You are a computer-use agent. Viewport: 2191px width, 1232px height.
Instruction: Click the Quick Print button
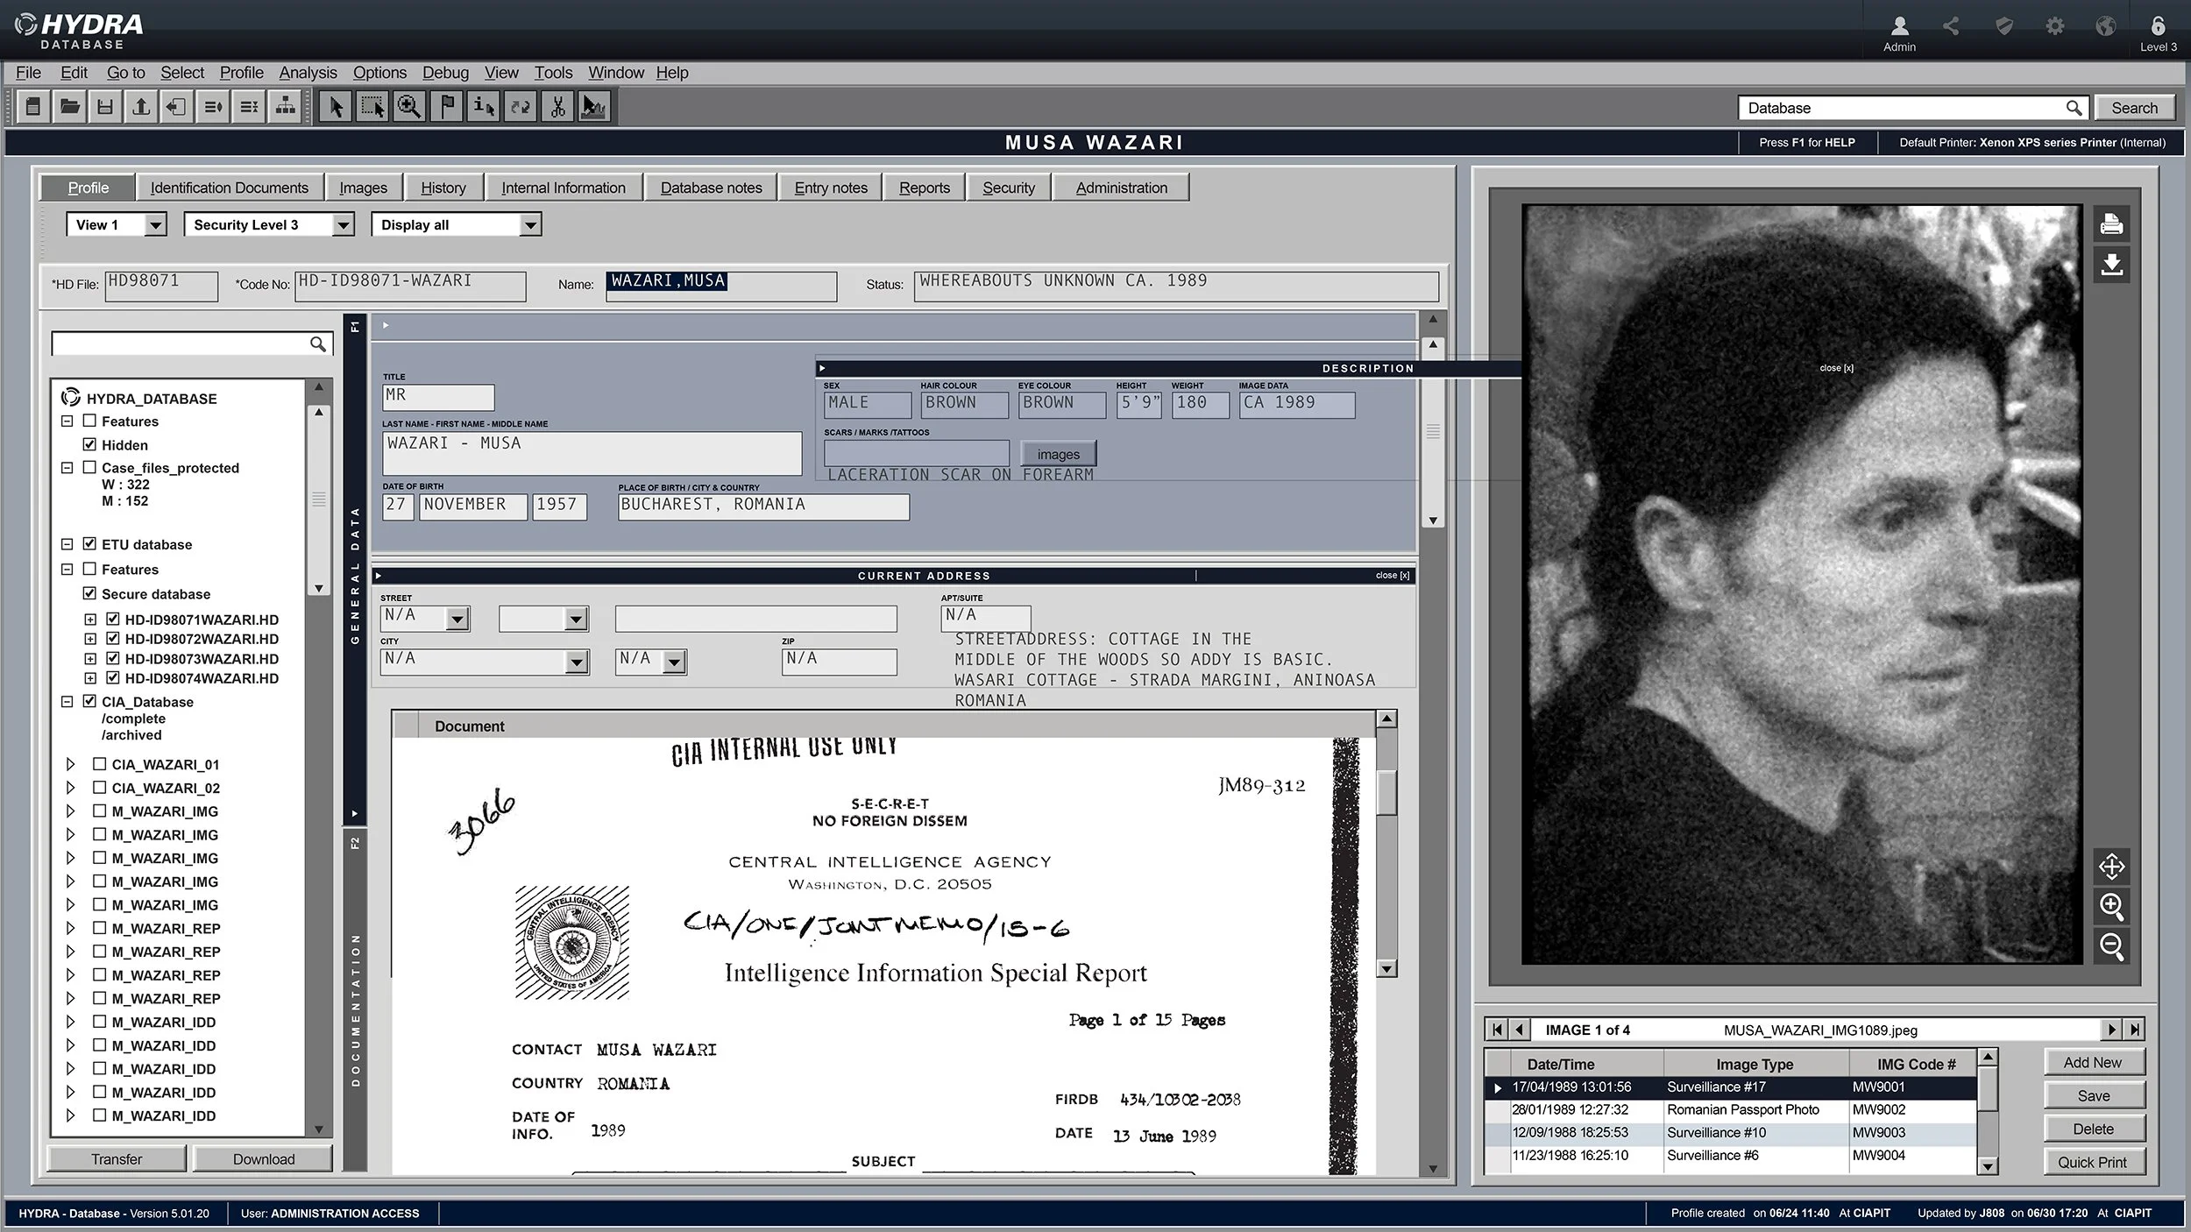tap(2093, 1162)
